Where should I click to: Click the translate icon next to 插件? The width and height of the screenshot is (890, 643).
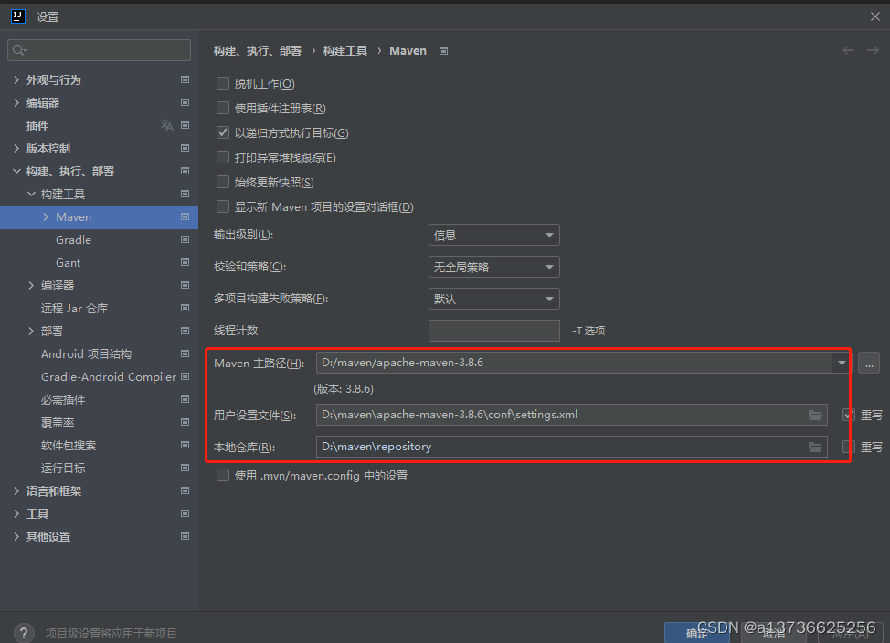coord(166,125)
